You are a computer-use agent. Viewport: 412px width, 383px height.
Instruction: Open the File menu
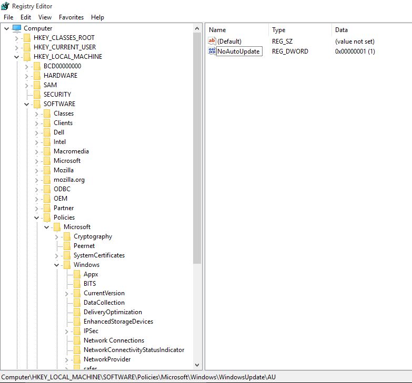point(8,17)
